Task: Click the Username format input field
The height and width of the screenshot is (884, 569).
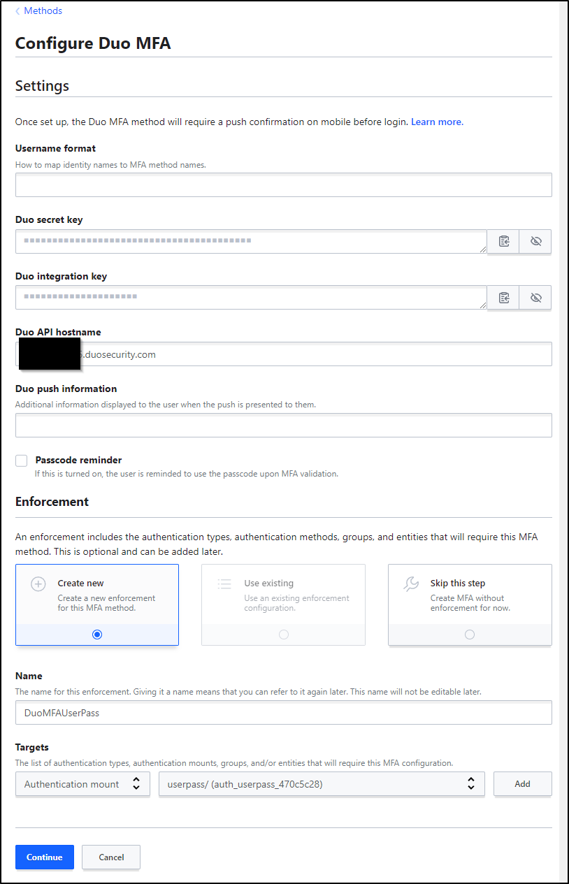Action: (284, 185)
